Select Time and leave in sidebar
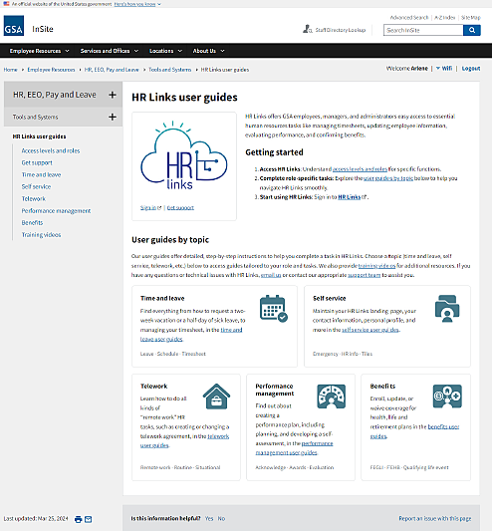This screenshot has height=531, width=492. [41, 174]
